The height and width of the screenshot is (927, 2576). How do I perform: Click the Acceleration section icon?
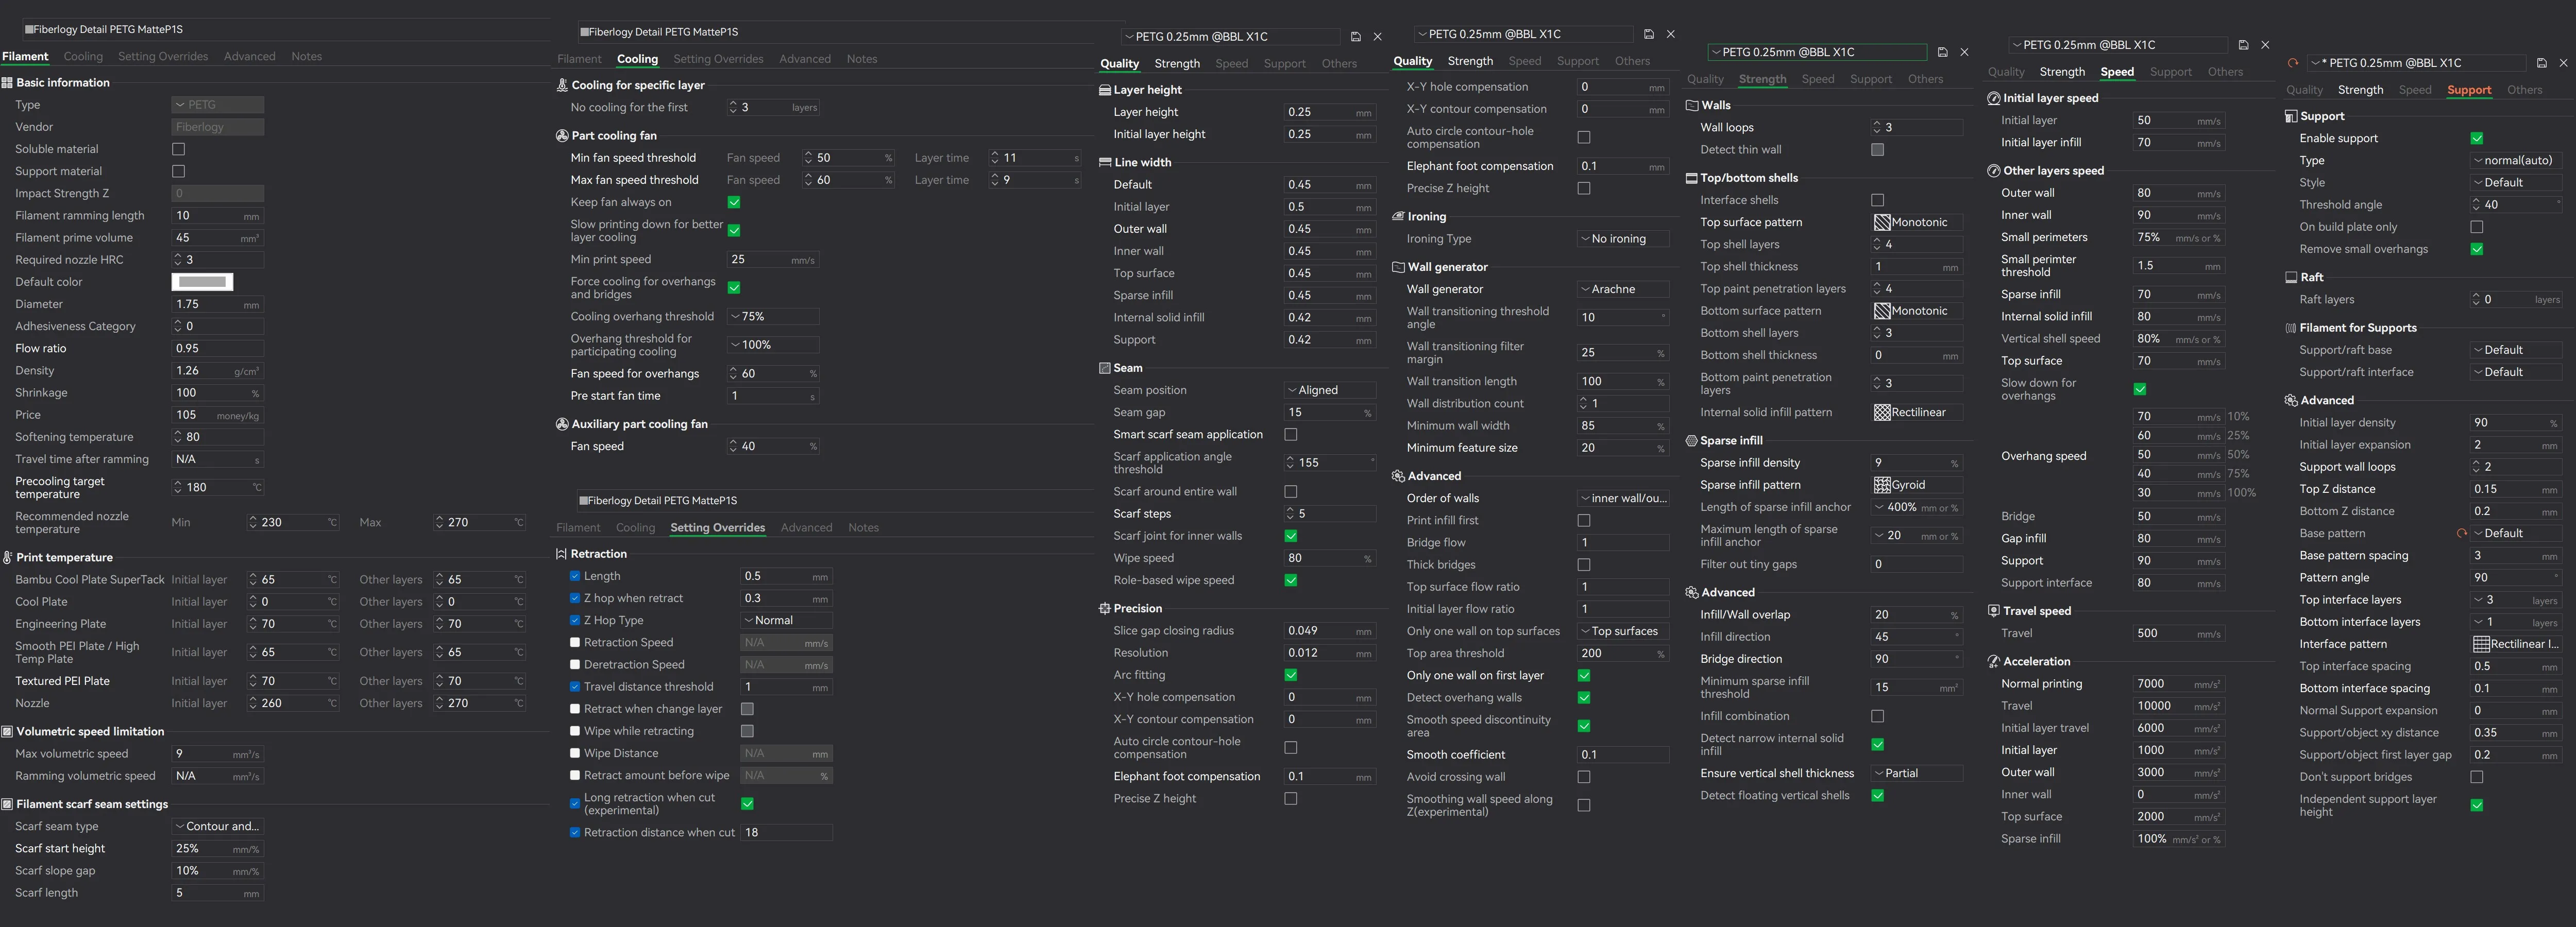[x=1993, y=661]
